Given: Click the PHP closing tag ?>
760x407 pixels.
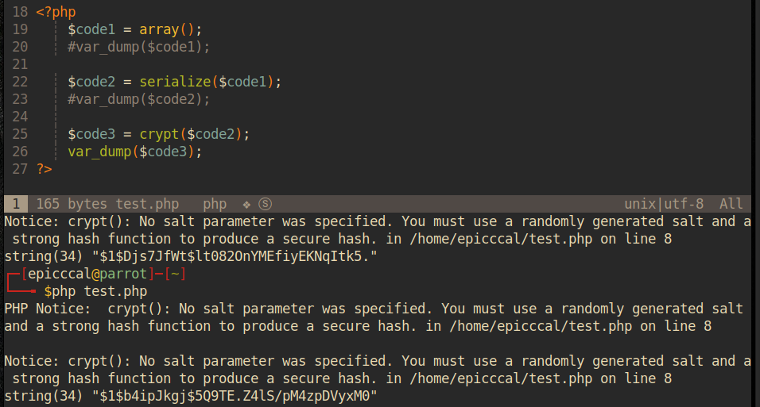Looking at the screenshot, I should [44, 169].
